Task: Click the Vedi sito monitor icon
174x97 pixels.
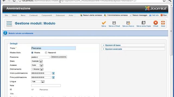Action: coord(150,15)
